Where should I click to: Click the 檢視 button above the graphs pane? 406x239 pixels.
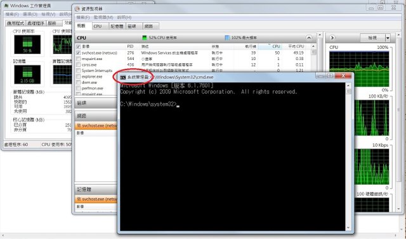click(372, 38)
